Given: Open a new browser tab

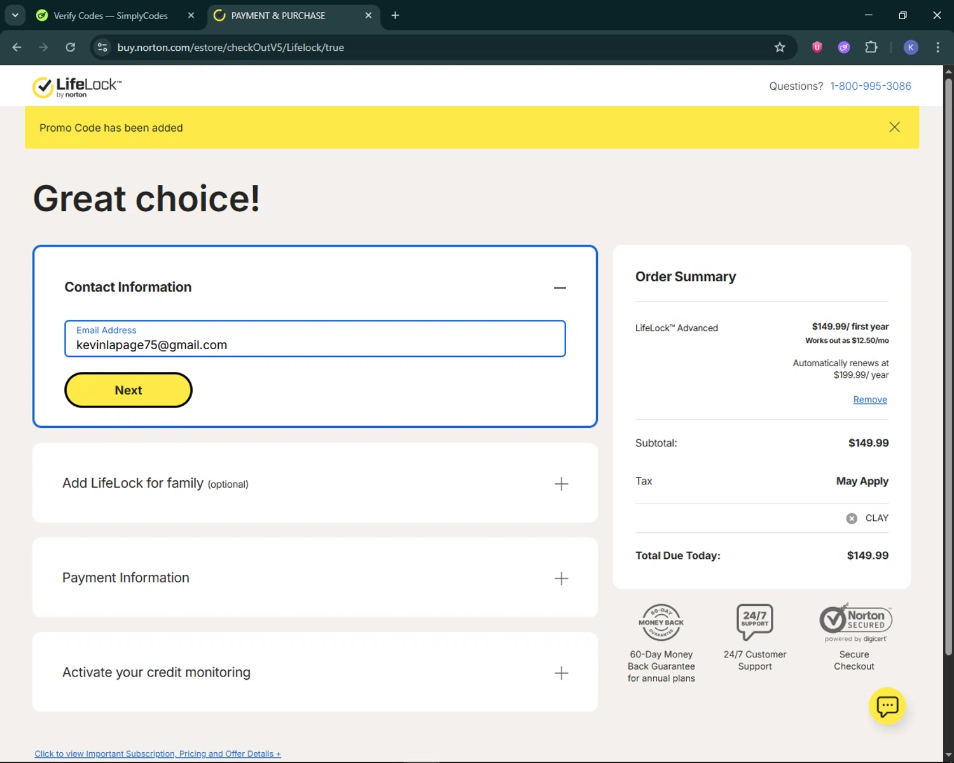Looking at the screenshot, I should click(x=395, y=15).
